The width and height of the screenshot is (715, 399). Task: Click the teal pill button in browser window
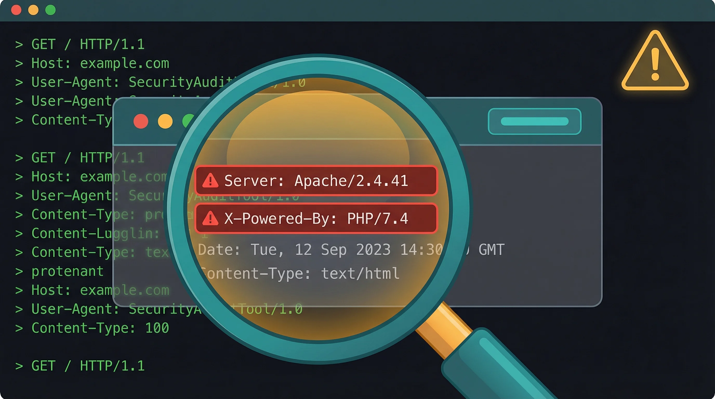(x=535, y=121)
